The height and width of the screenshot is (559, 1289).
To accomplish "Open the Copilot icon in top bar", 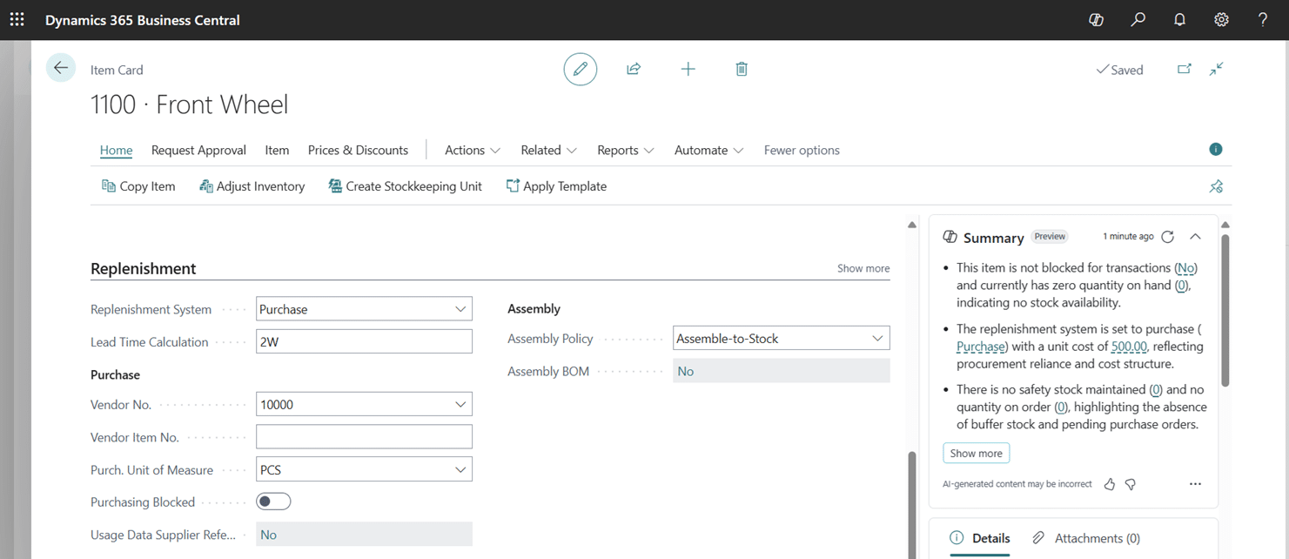I will pos(1096,19).
